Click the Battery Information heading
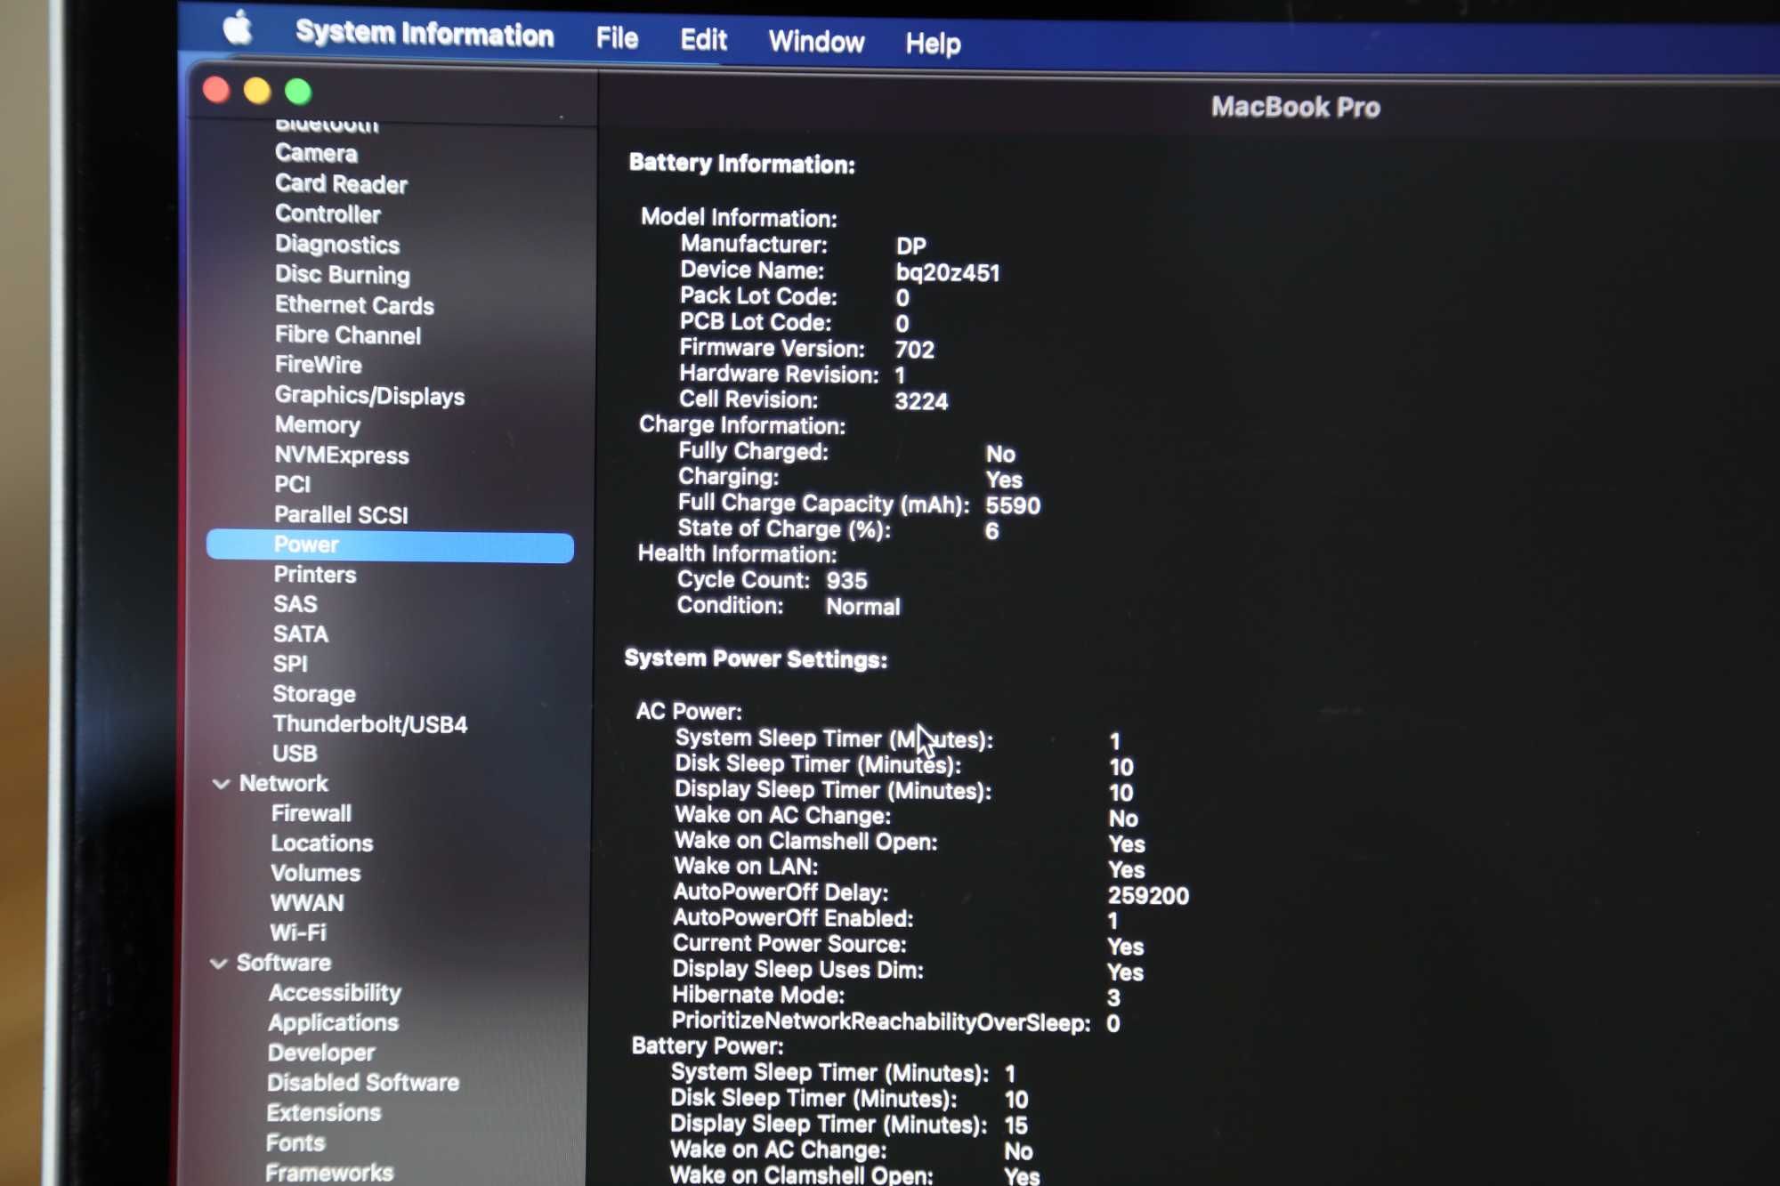 741,164
